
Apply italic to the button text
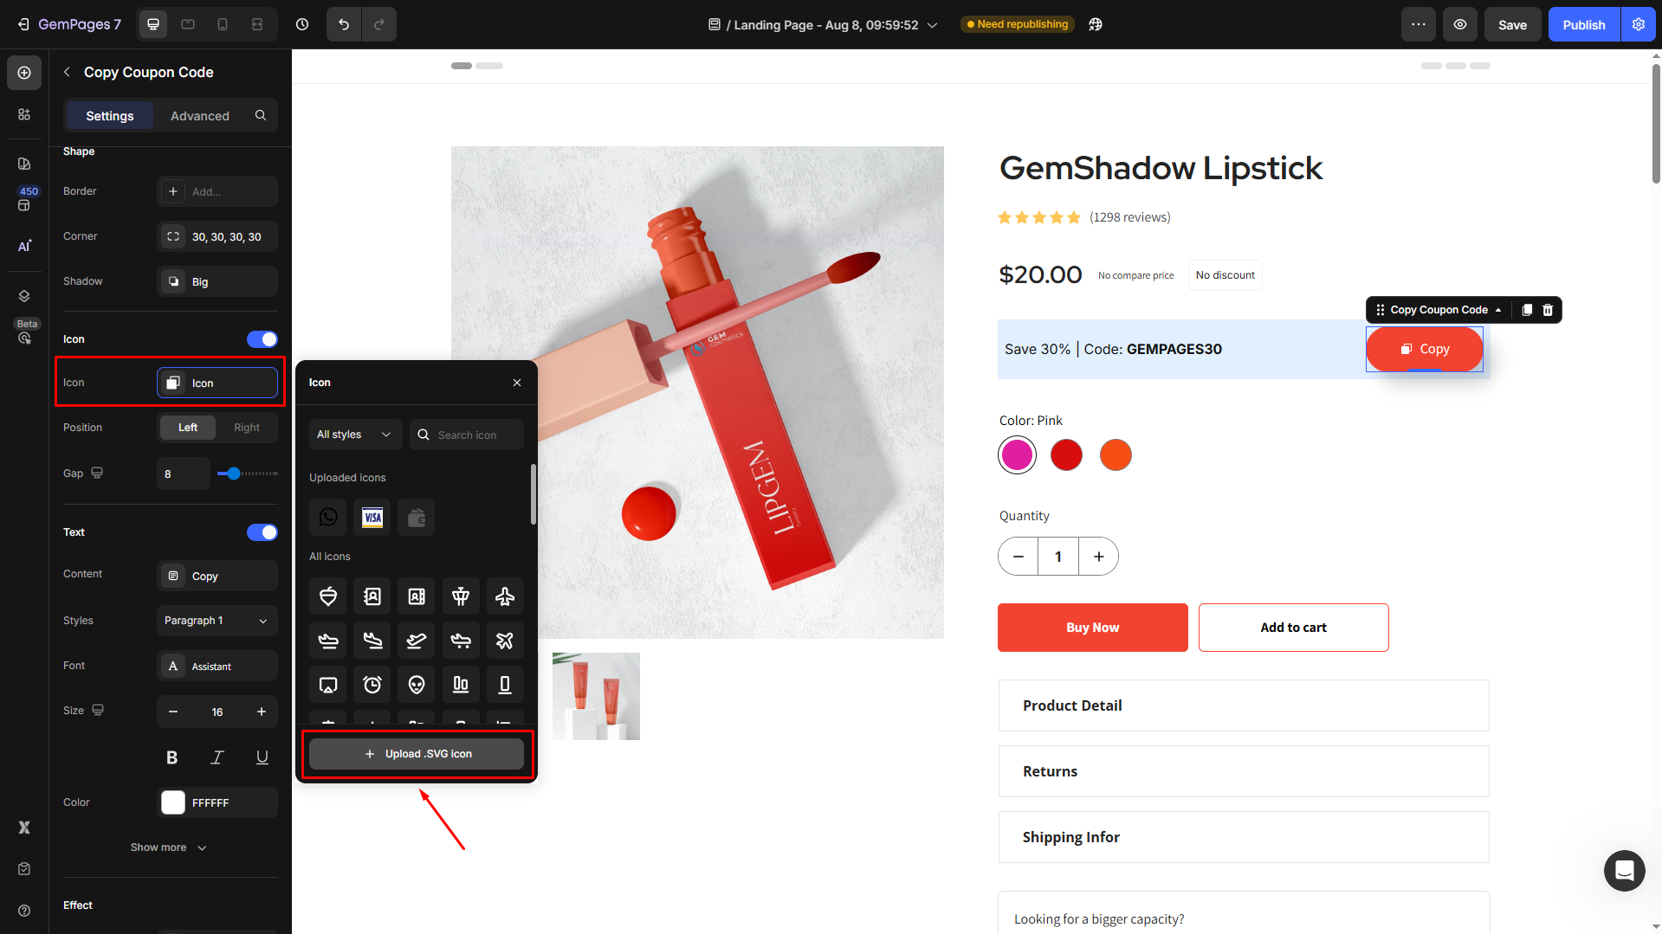(217, 757)
